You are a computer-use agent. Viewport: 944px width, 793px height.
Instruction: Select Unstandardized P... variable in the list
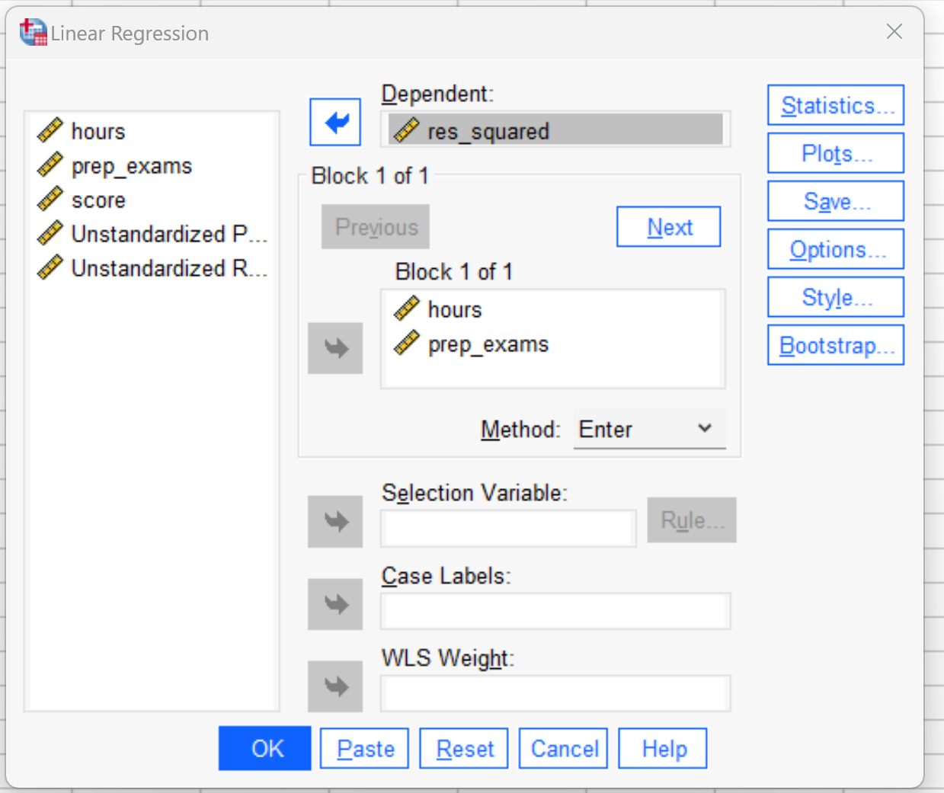pyautogui.click(x=152, y=234)
